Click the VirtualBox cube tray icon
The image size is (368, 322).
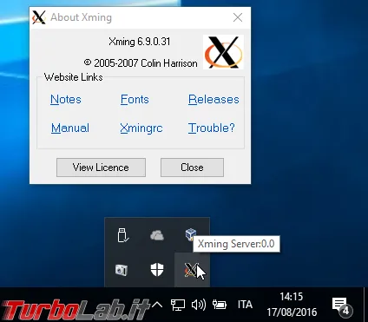(191, 234)
